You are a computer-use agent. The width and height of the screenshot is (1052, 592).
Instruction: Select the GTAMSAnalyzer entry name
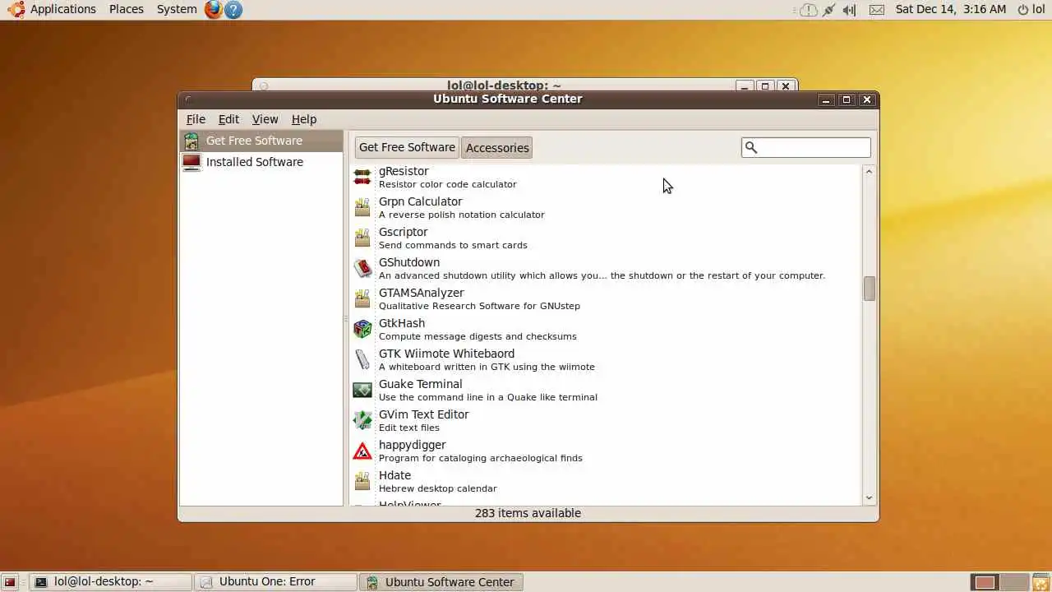coord(421,293)
